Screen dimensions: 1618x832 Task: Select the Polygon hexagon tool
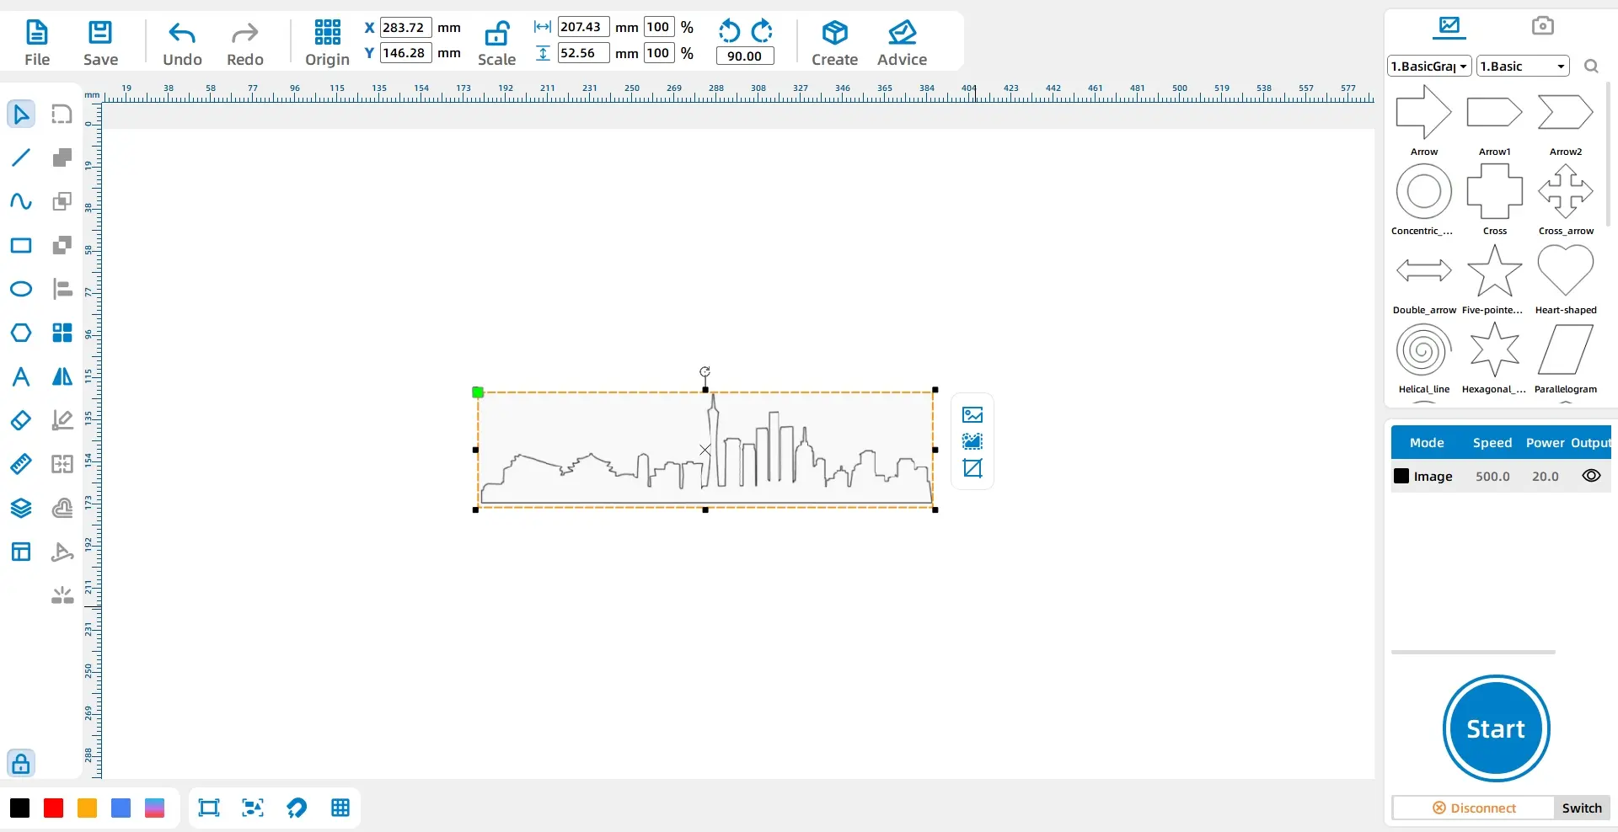[x=21, y=333]
